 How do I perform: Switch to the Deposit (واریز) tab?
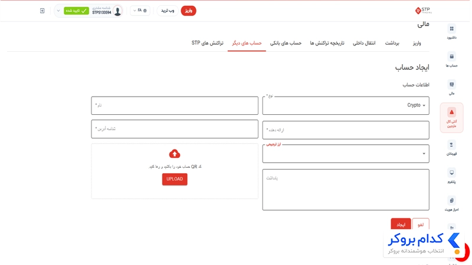pos(417,43)
